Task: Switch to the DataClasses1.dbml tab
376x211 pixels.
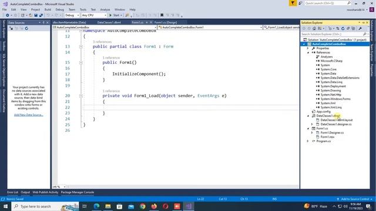Action: tap(109, 22)
